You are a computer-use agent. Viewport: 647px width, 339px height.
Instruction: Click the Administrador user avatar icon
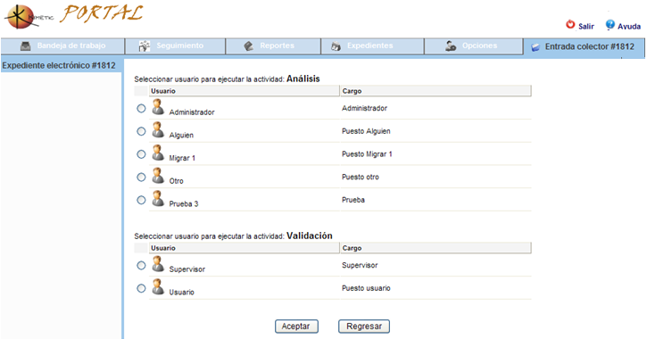coord(158,107)
